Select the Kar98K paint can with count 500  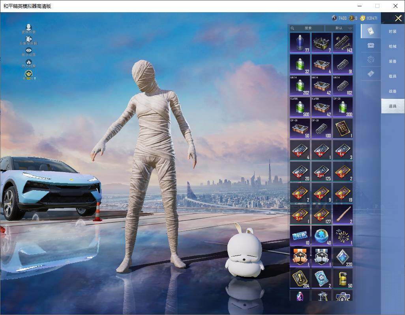tap(300, 107)
